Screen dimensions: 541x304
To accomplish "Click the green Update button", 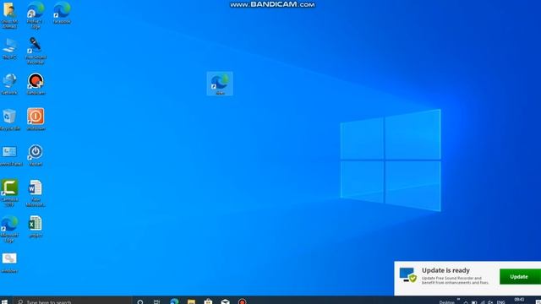I will pyautogui.click(x=520, y=277).
